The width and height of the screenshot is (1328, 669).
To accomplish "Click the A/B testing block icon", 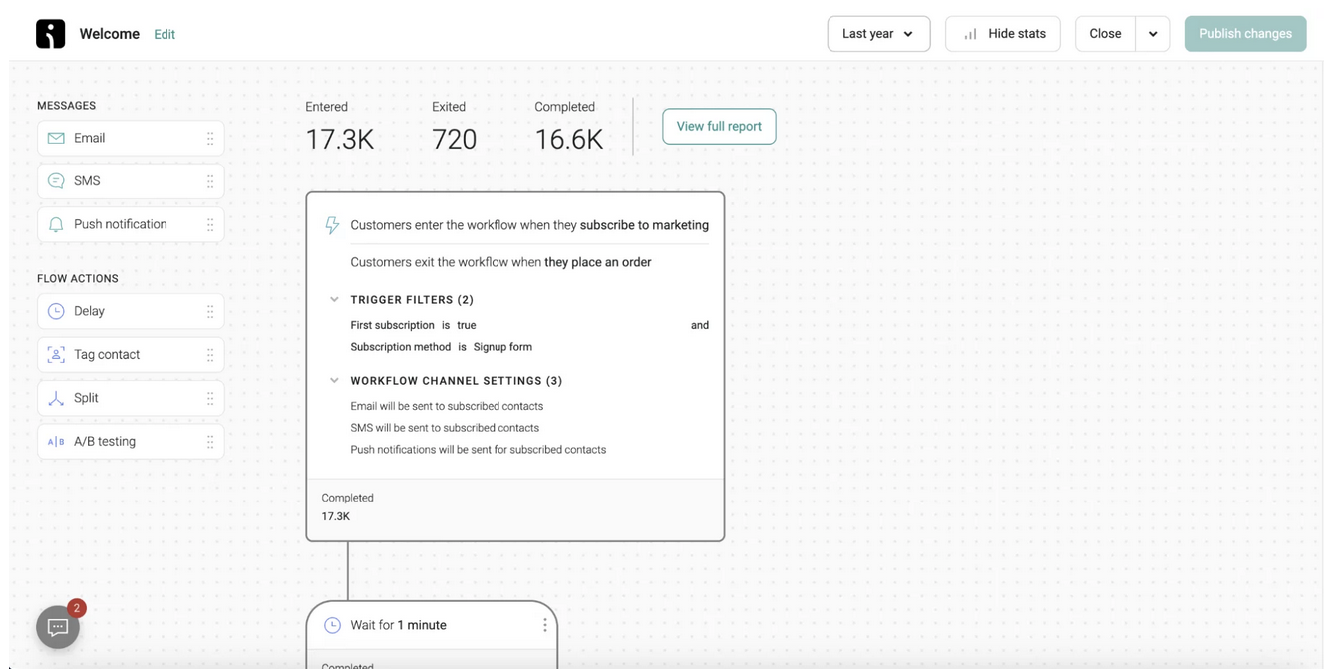I will (x=56, y=441).
